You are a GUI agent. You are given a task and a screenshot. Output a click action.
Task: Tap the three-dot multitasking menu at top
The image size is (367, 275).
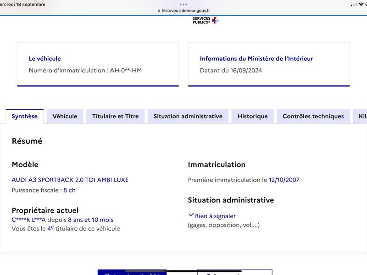coord(183,4)
